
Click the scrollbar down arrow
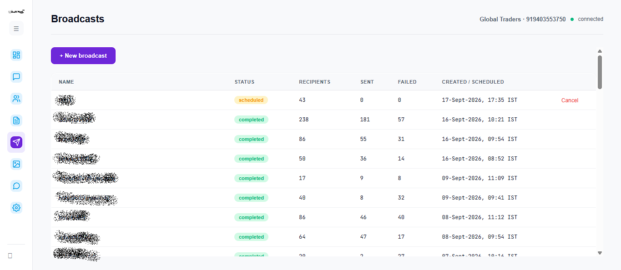600,253
